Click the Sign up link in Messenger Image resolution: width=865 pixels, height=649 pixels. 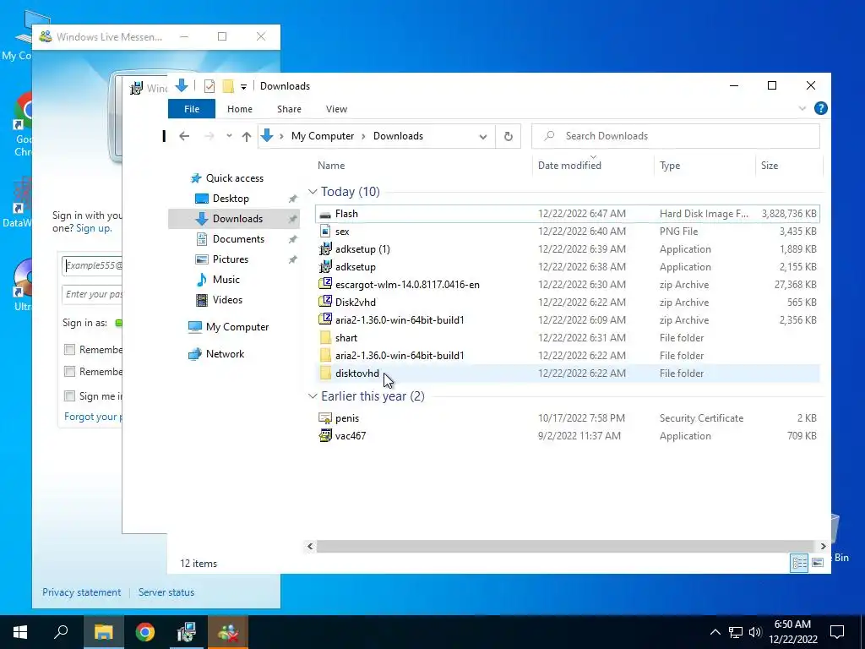click(x=93, y=228)
